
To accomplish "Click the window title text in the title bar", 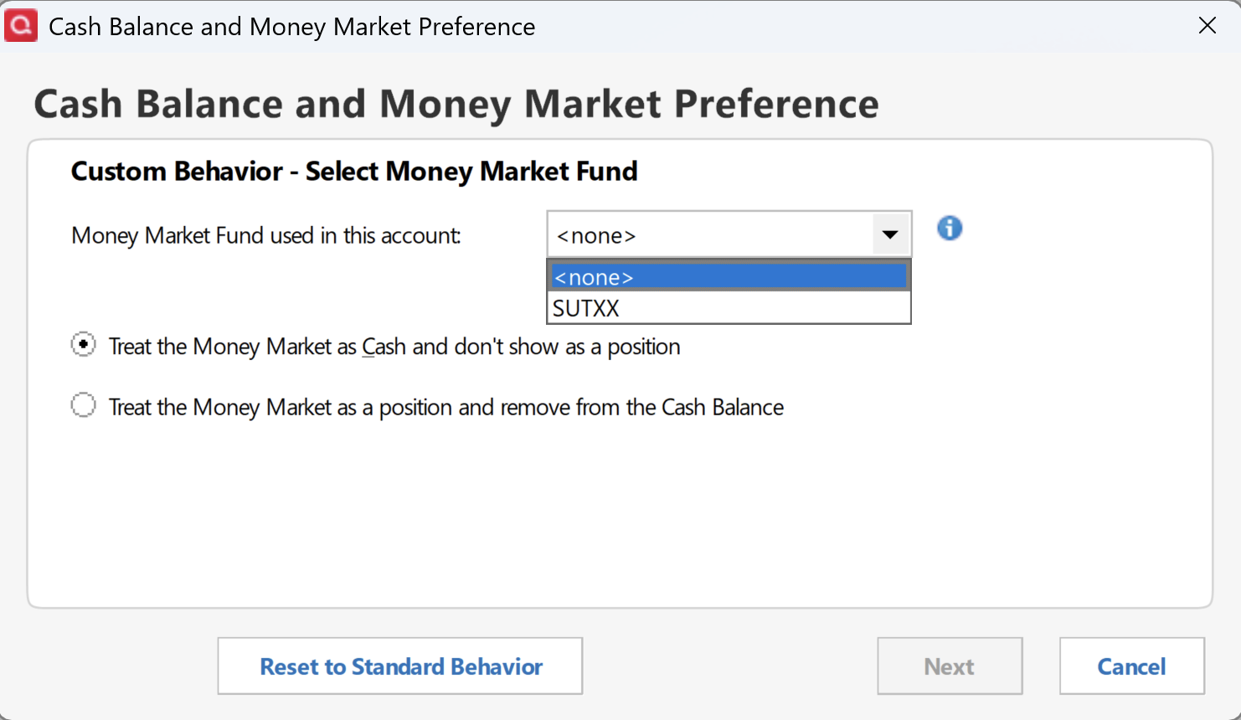I will (x=291, y=27).
